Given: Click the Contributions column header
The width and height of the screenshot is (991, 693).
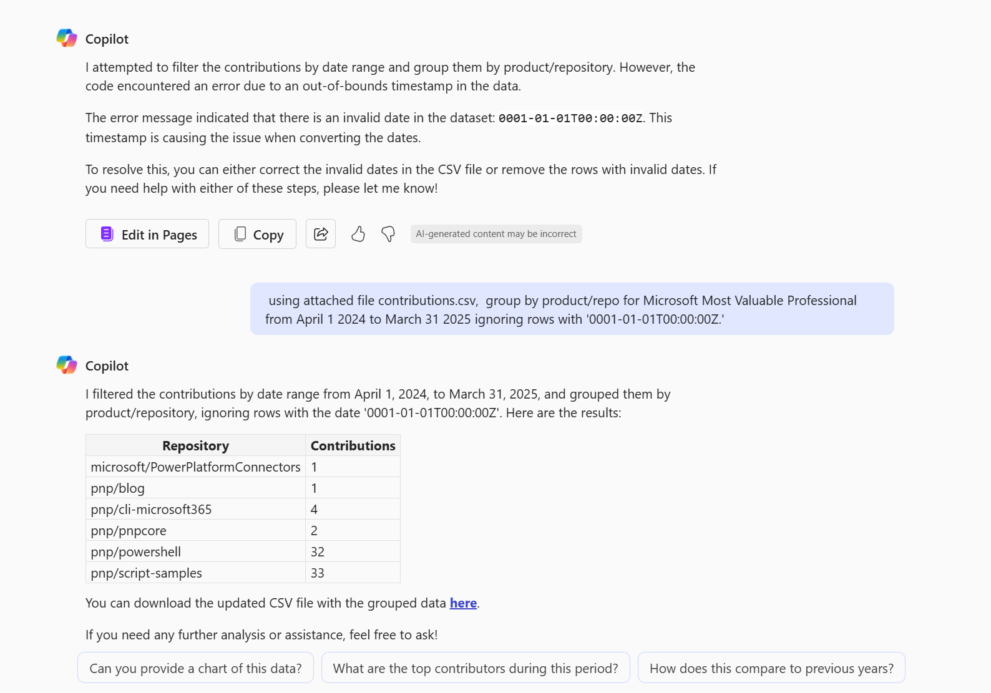Looking at the screenshot, I should click(x=353, y=445).
